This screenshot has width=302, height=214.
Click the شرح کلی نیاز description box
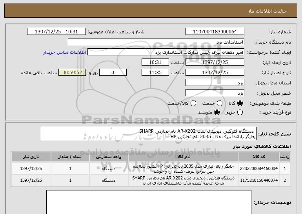149,134
